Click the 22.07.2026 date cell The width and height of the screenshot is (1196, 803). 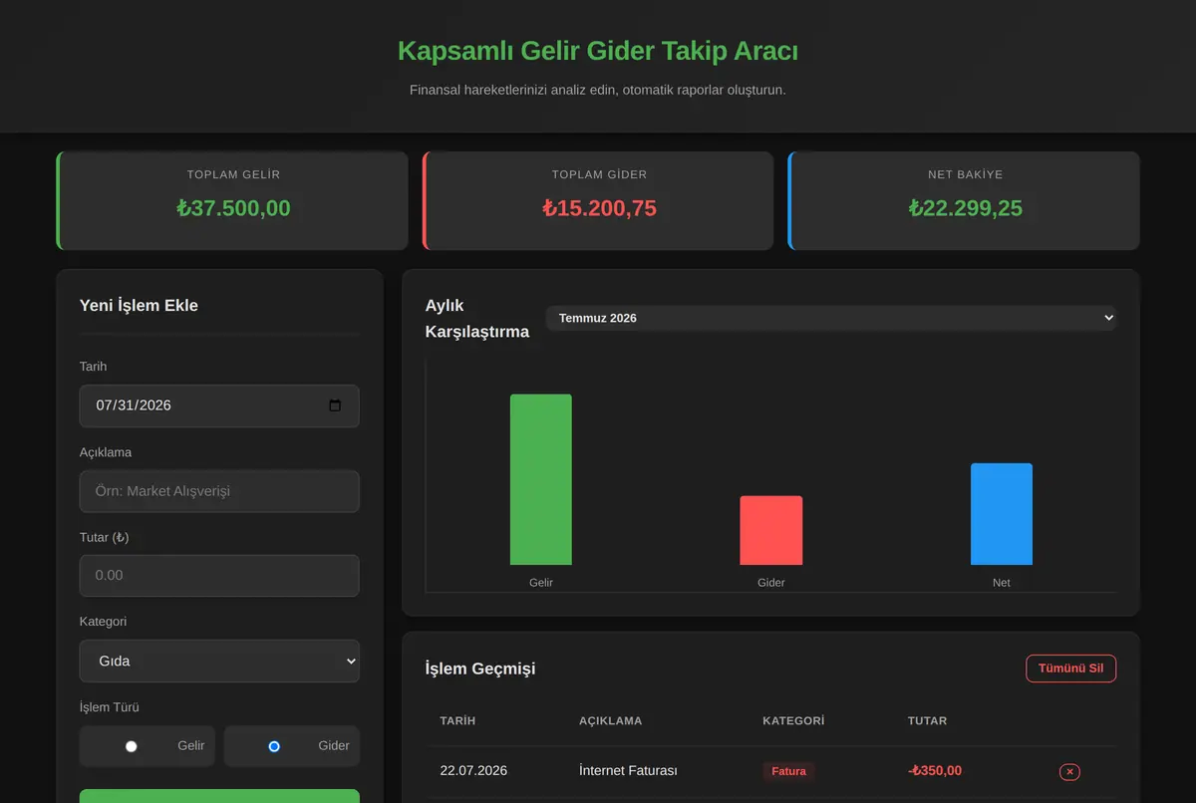click(473, 771)
